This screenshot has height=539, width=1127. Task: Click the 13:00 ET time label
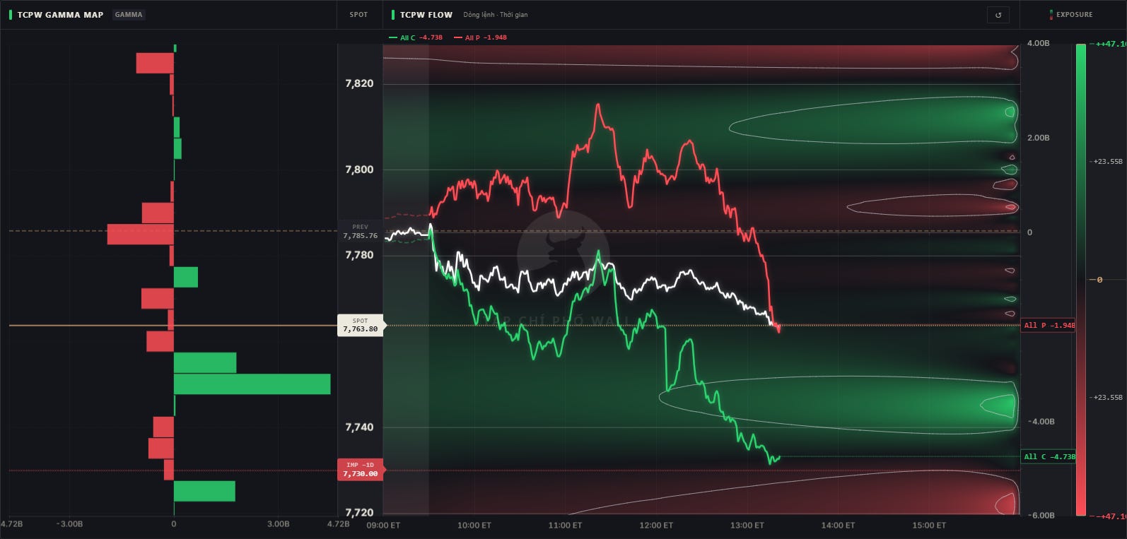[x=747, y=525]
